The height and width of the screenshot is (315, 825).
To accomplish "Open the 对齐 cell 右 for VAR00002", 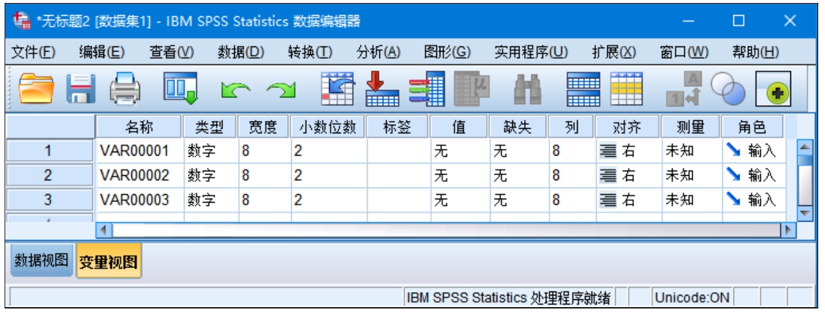I will tap(627, 175).
